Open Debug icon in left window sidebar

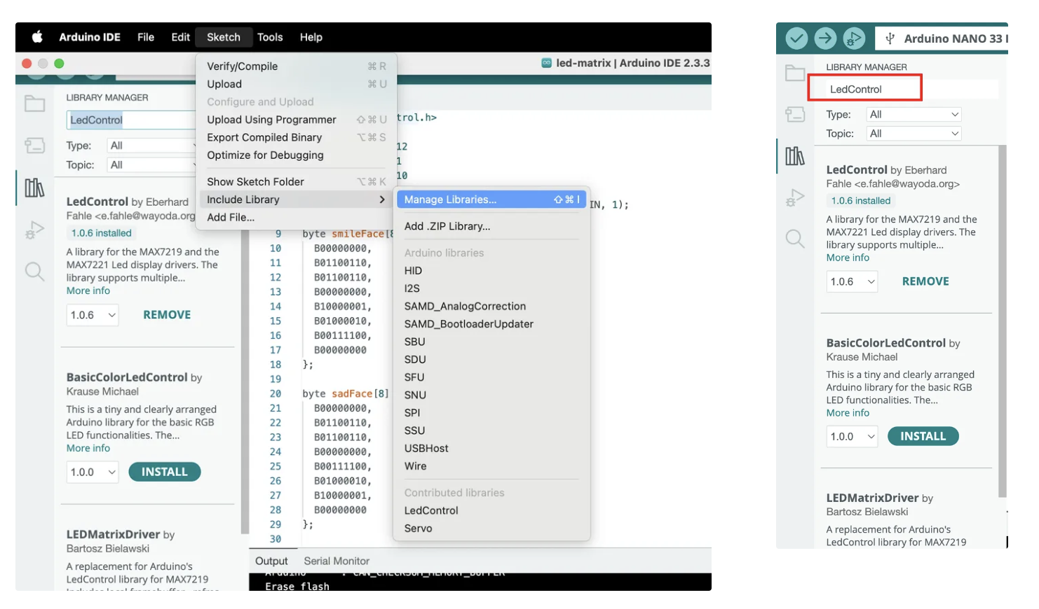pyautogui.click(x=34, y=230)
